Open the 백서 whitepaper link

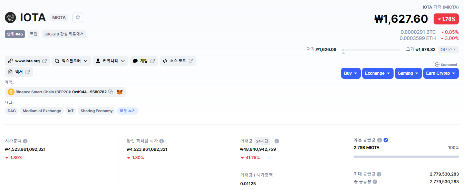(x=19, y=72)
